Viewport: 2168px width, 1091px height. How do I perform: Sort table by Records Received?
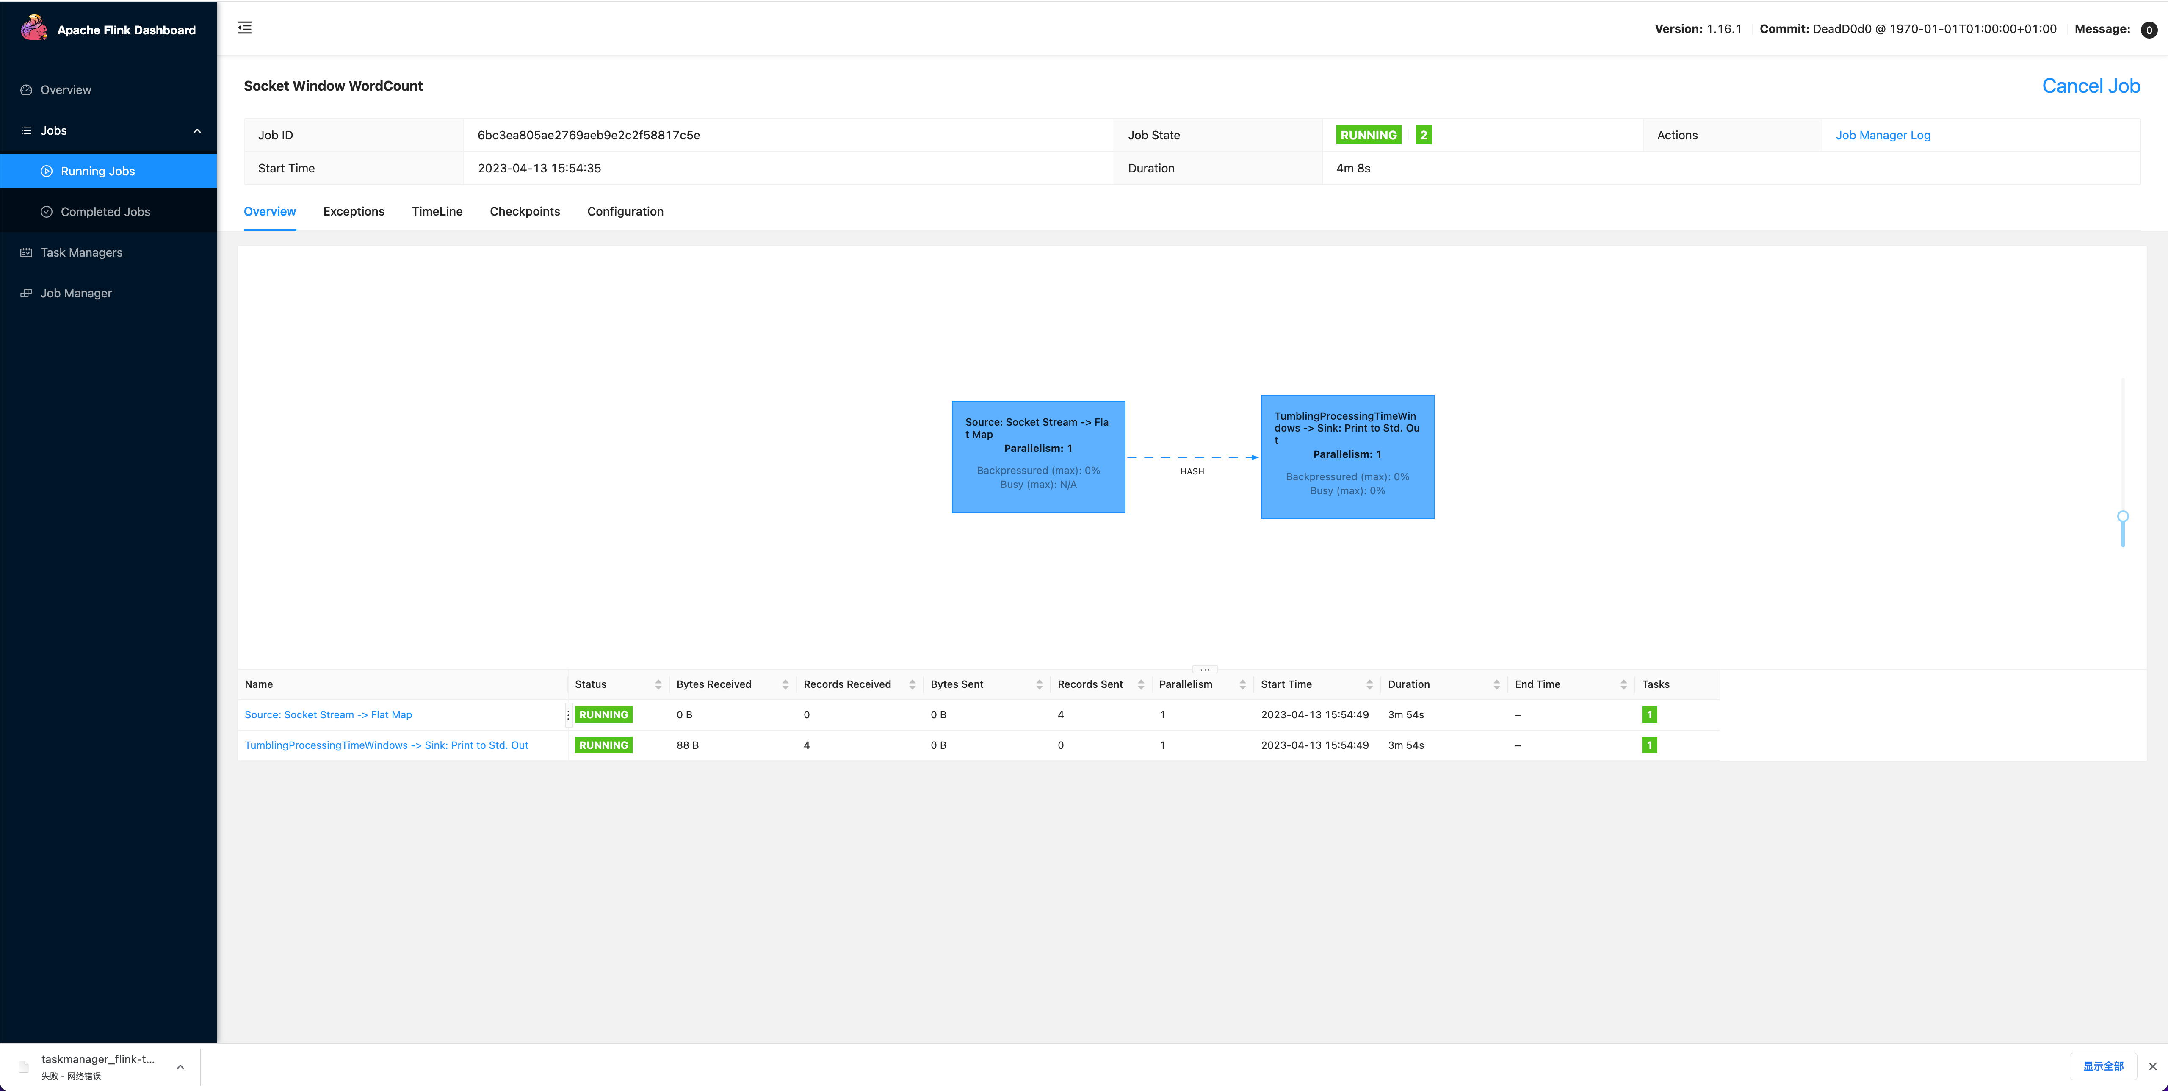912,684
